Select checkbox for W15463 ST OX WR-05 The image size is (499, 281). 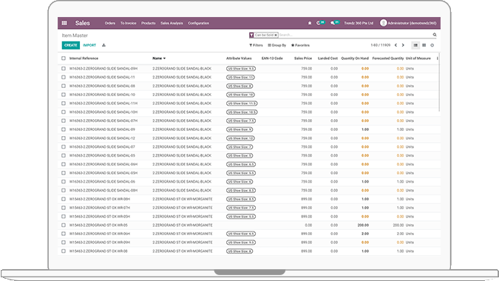coord(64,225)
